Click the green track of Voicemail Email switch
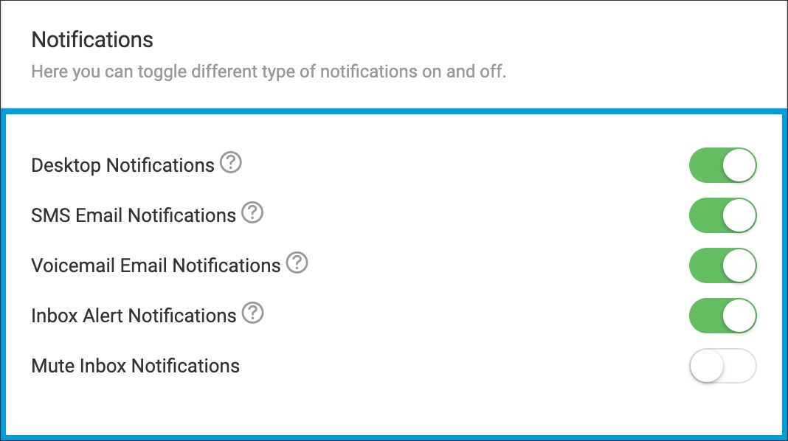The image size is (788, 441). 705,265
